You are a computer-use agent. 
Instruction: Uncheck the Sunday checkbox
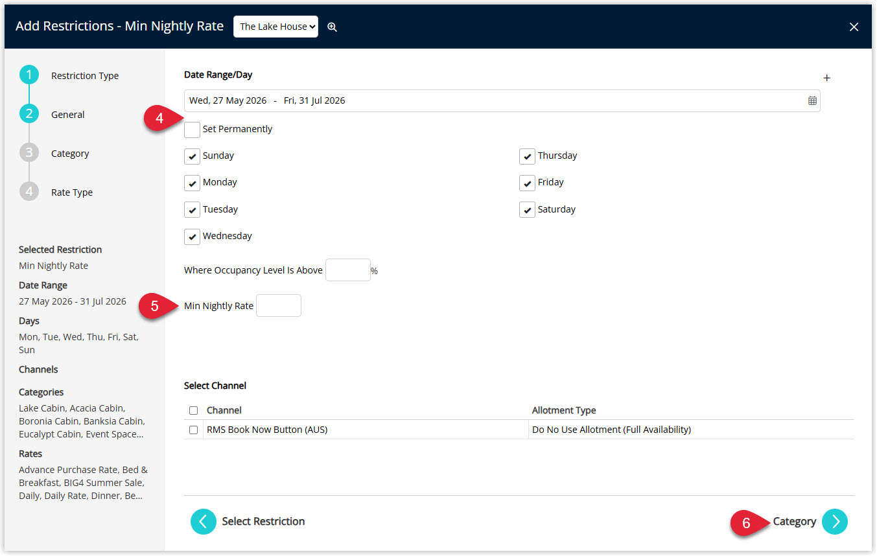(192, 156)
